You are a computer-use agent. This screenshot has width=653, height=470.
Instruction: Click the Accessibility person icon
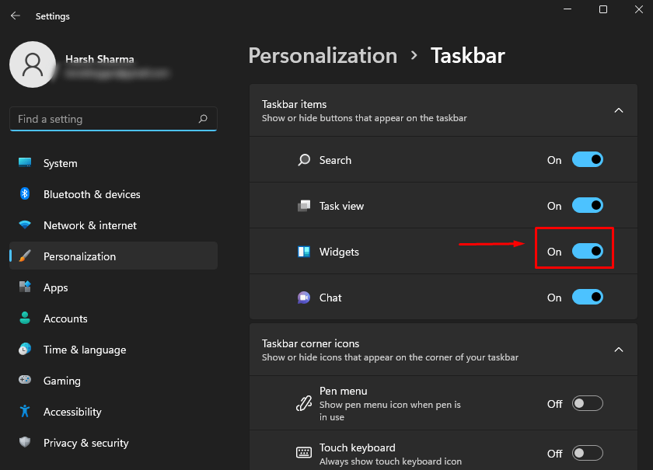pyautogui.click(x=25, y=412)
